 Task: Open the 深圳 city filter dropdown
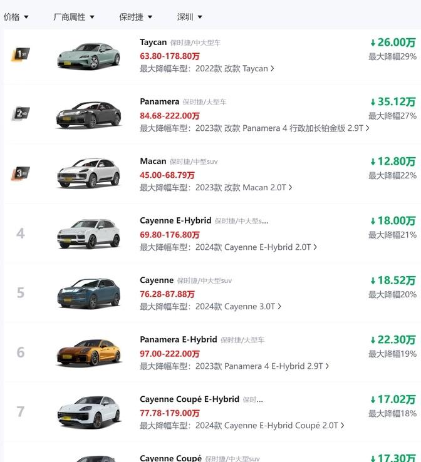189,17
